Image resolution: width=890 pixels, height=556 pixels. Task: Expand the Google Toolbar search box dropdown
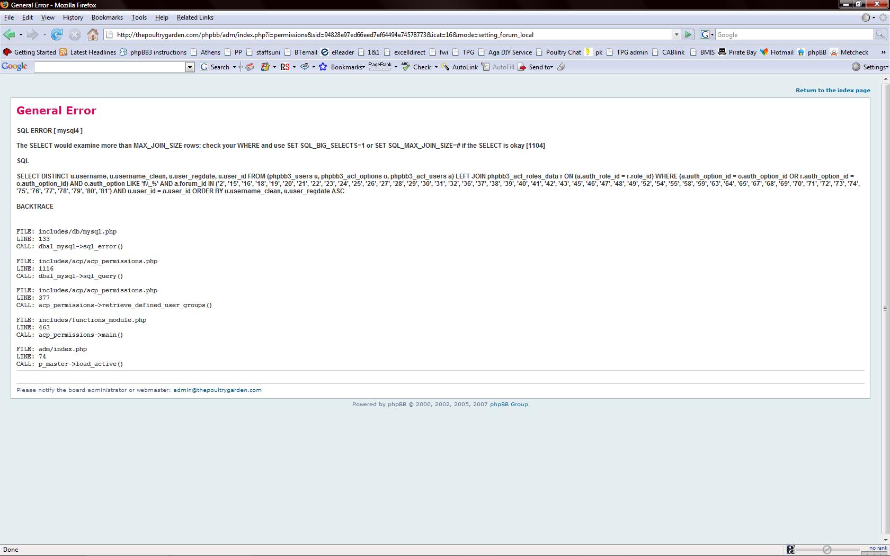click(x=190, y=67)
